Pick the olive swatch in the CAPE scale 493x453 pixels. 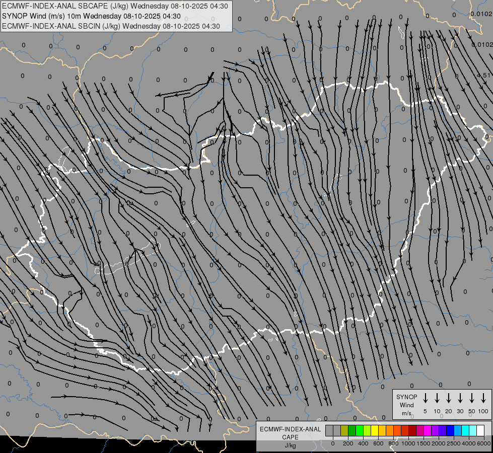coord(344,430)
